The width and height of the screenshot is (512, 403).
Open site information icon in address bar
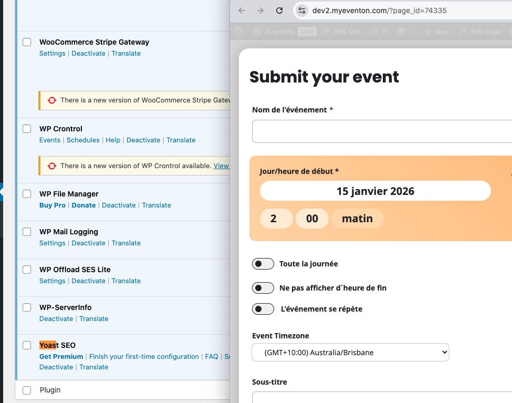coord(301,11)
